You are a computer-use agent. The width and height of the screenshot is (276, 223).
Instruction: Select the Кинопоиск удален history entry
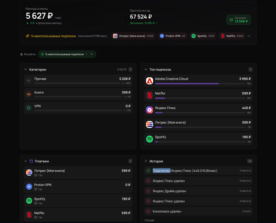(x=198, y=211)
